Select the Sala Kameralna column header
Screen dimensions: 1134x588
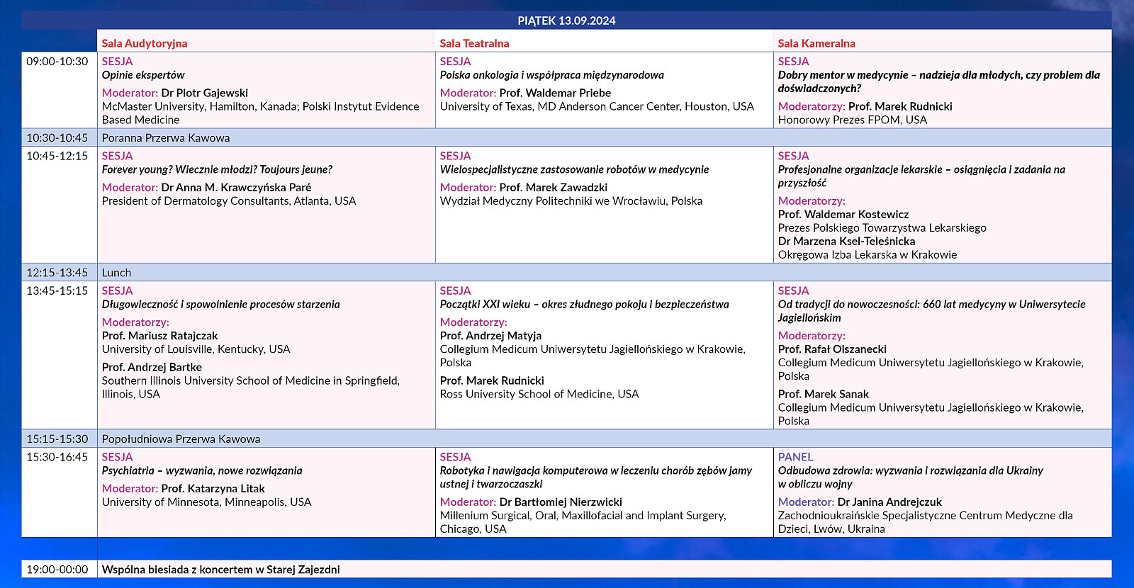[816, 43]
